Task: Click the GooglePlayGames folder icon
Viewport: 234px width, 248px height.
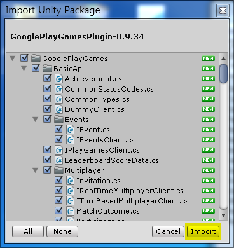Action: click(36, 59)
